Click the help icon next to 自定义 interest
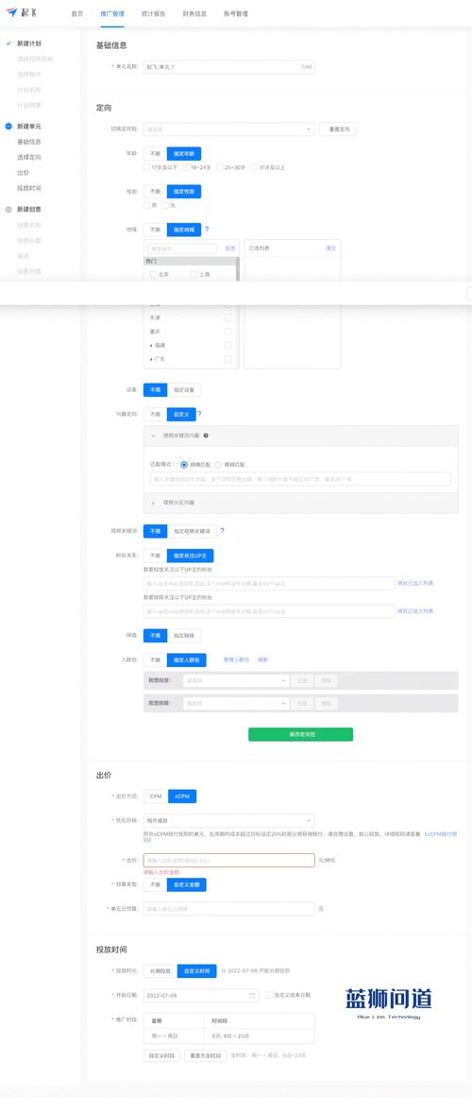This screenshot has width=472, height=1097. coord(199,414)
